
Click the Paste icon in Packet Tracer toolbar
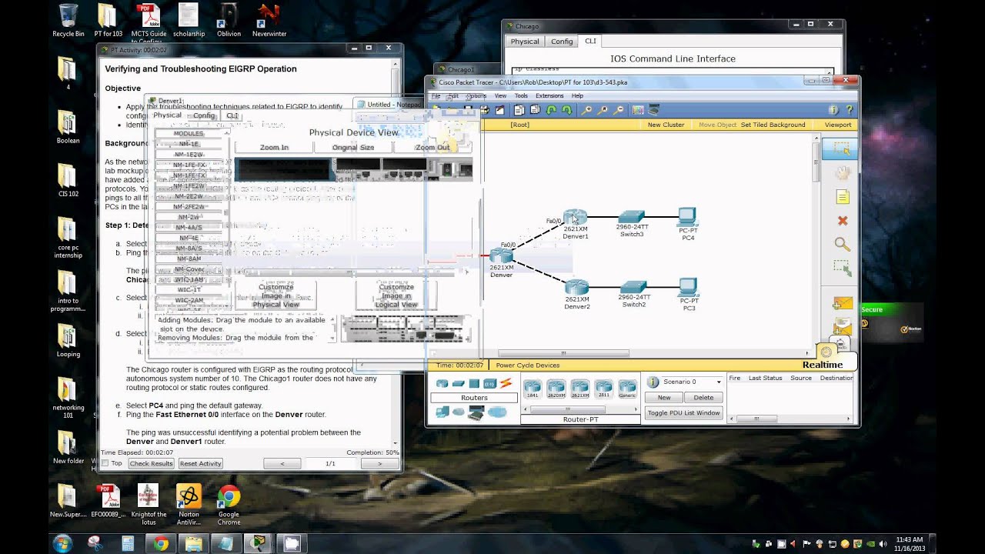coord(534,110)
